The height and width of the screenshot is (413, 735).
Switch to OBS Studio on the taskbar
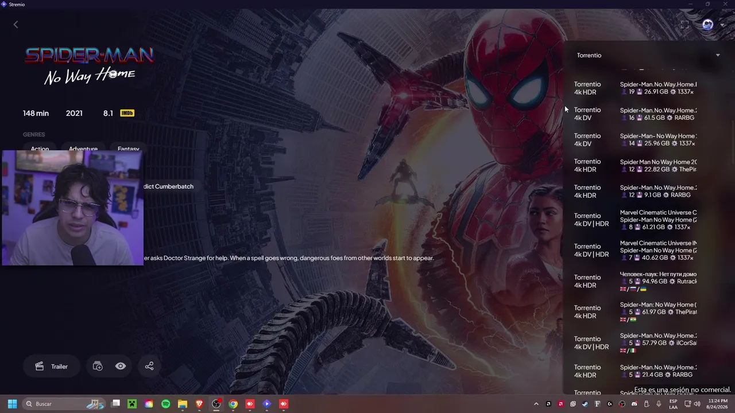point(216,404)
